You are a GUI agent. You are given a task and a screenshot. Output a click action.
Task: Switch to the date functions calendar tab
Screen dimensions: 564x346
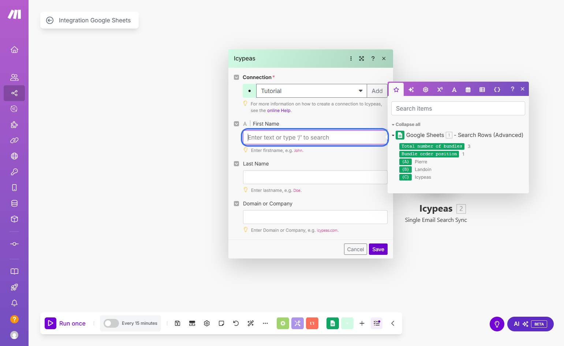(468, 89)
